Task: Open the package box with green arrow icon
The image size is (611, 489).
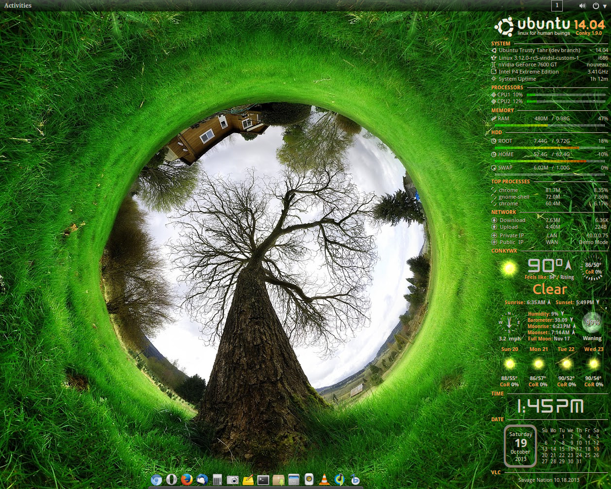Action: (278, 479)
